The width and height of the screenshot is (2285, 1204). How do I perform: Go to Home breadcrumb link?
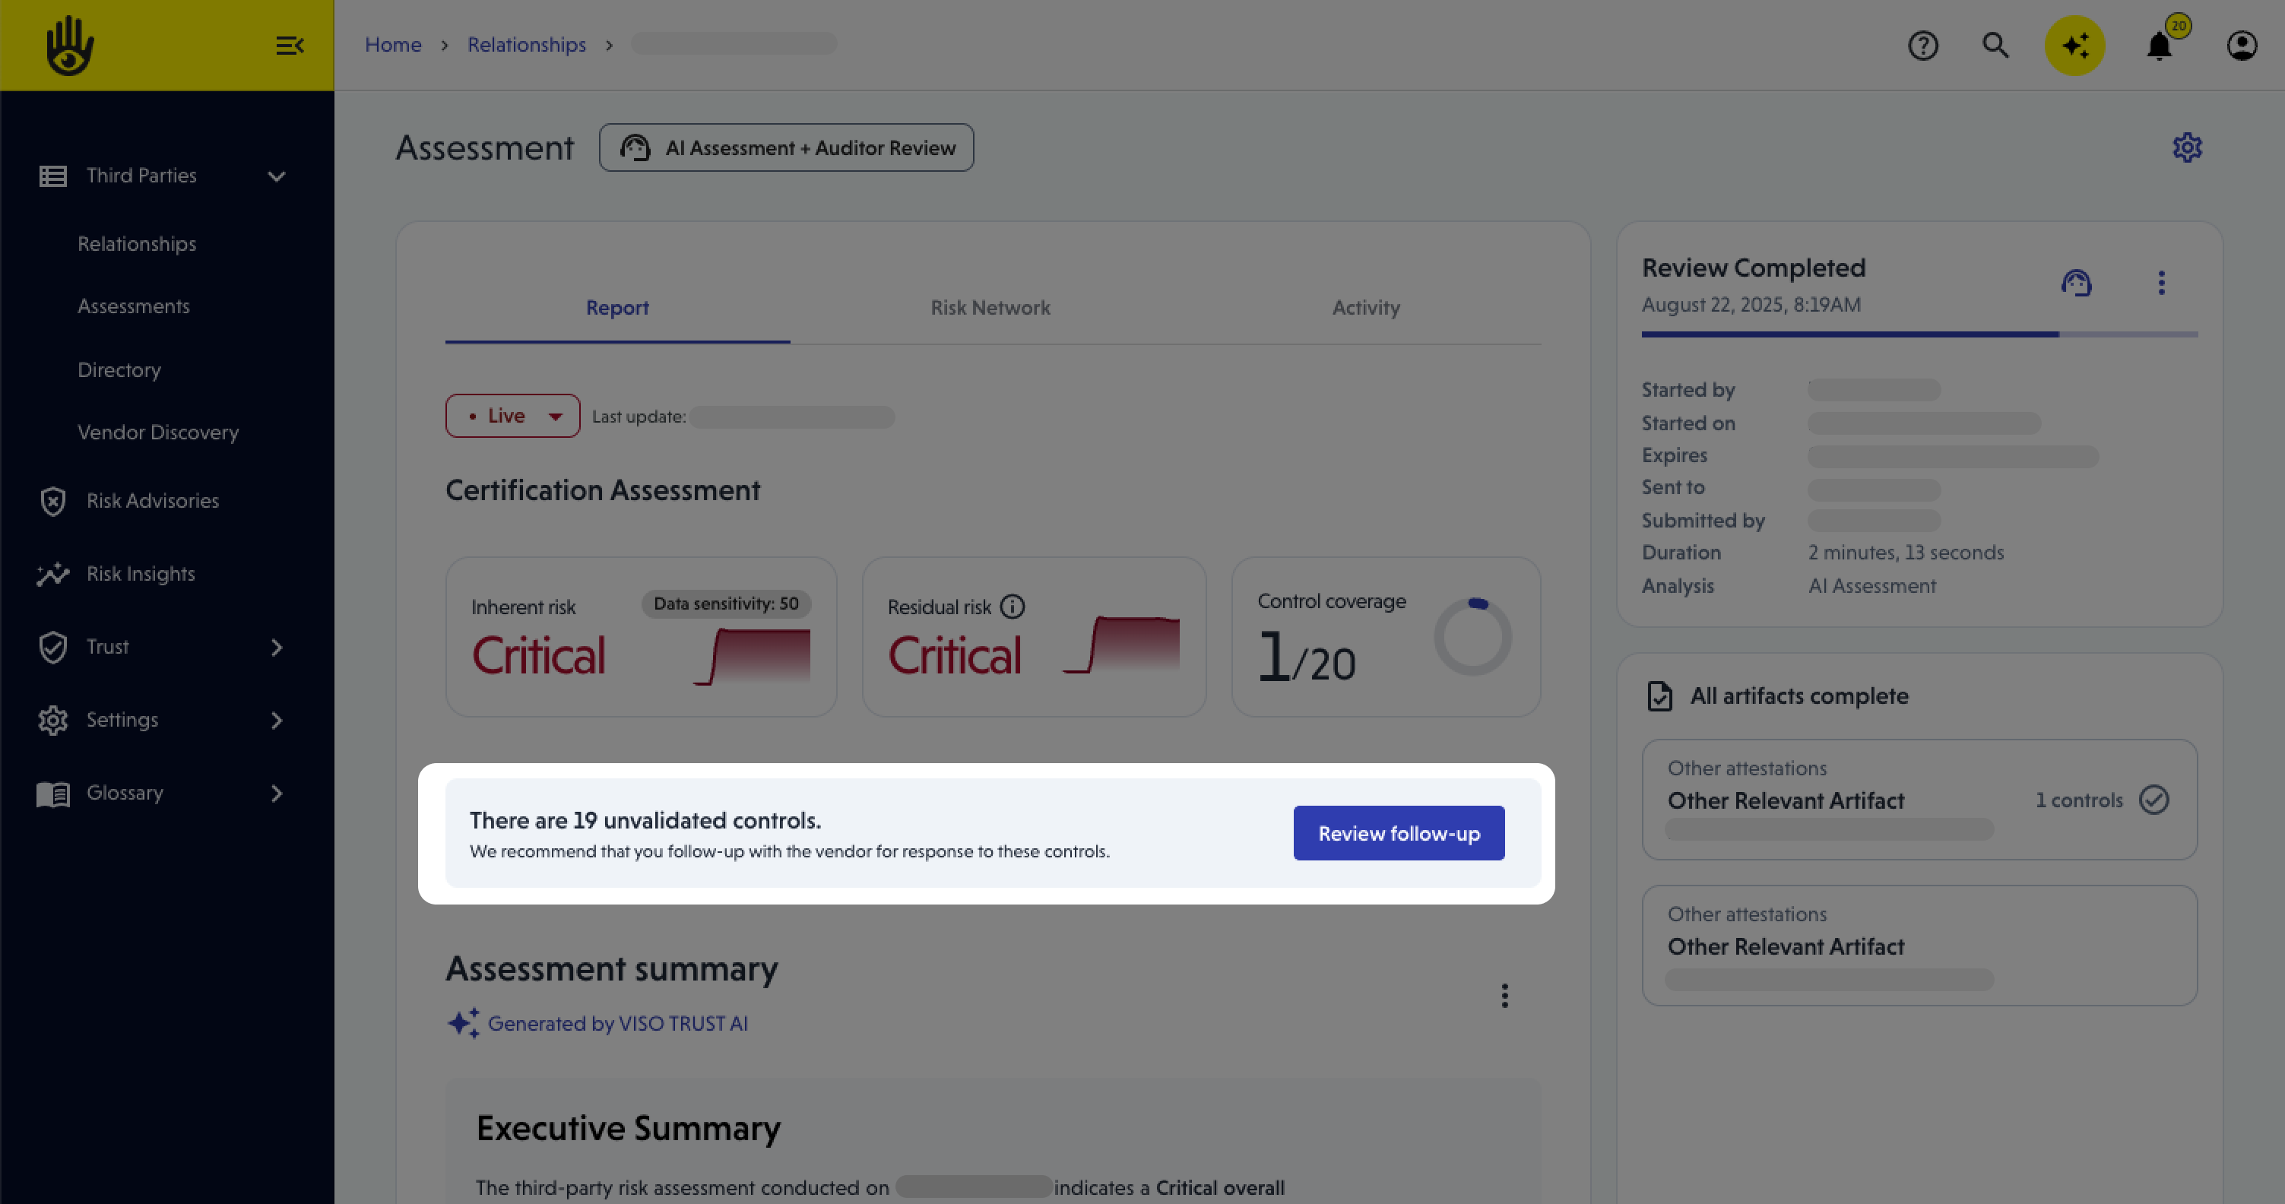393,44
